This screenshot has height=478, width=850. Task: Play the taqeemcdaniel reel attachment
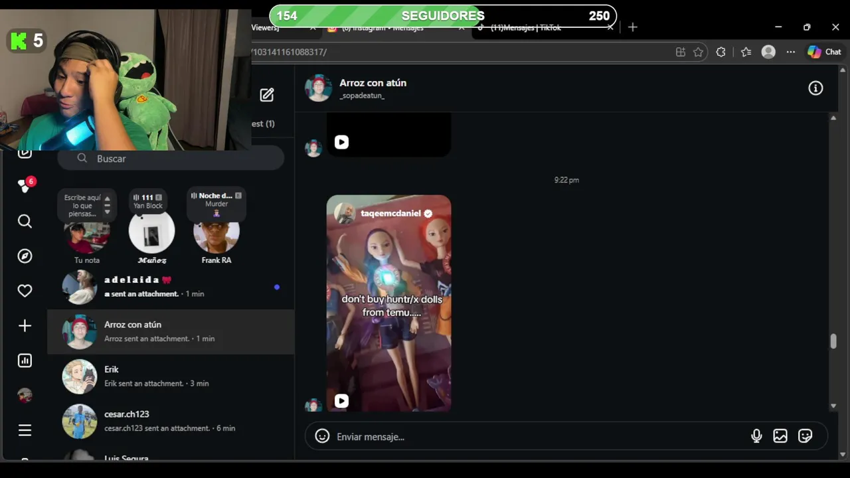pyautogui.click(x=388, y=303)
